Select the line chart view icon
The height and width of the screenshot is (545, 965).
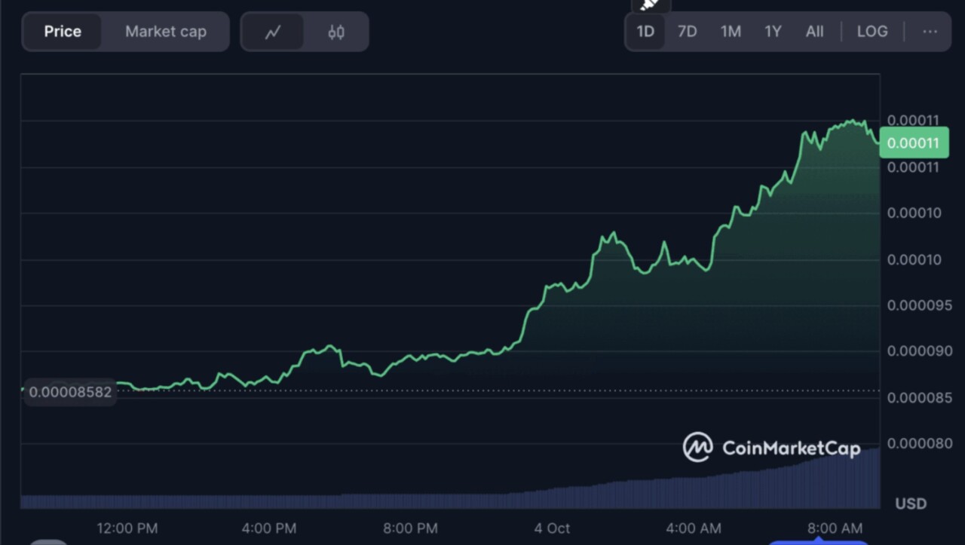click(x=273, y=32)
